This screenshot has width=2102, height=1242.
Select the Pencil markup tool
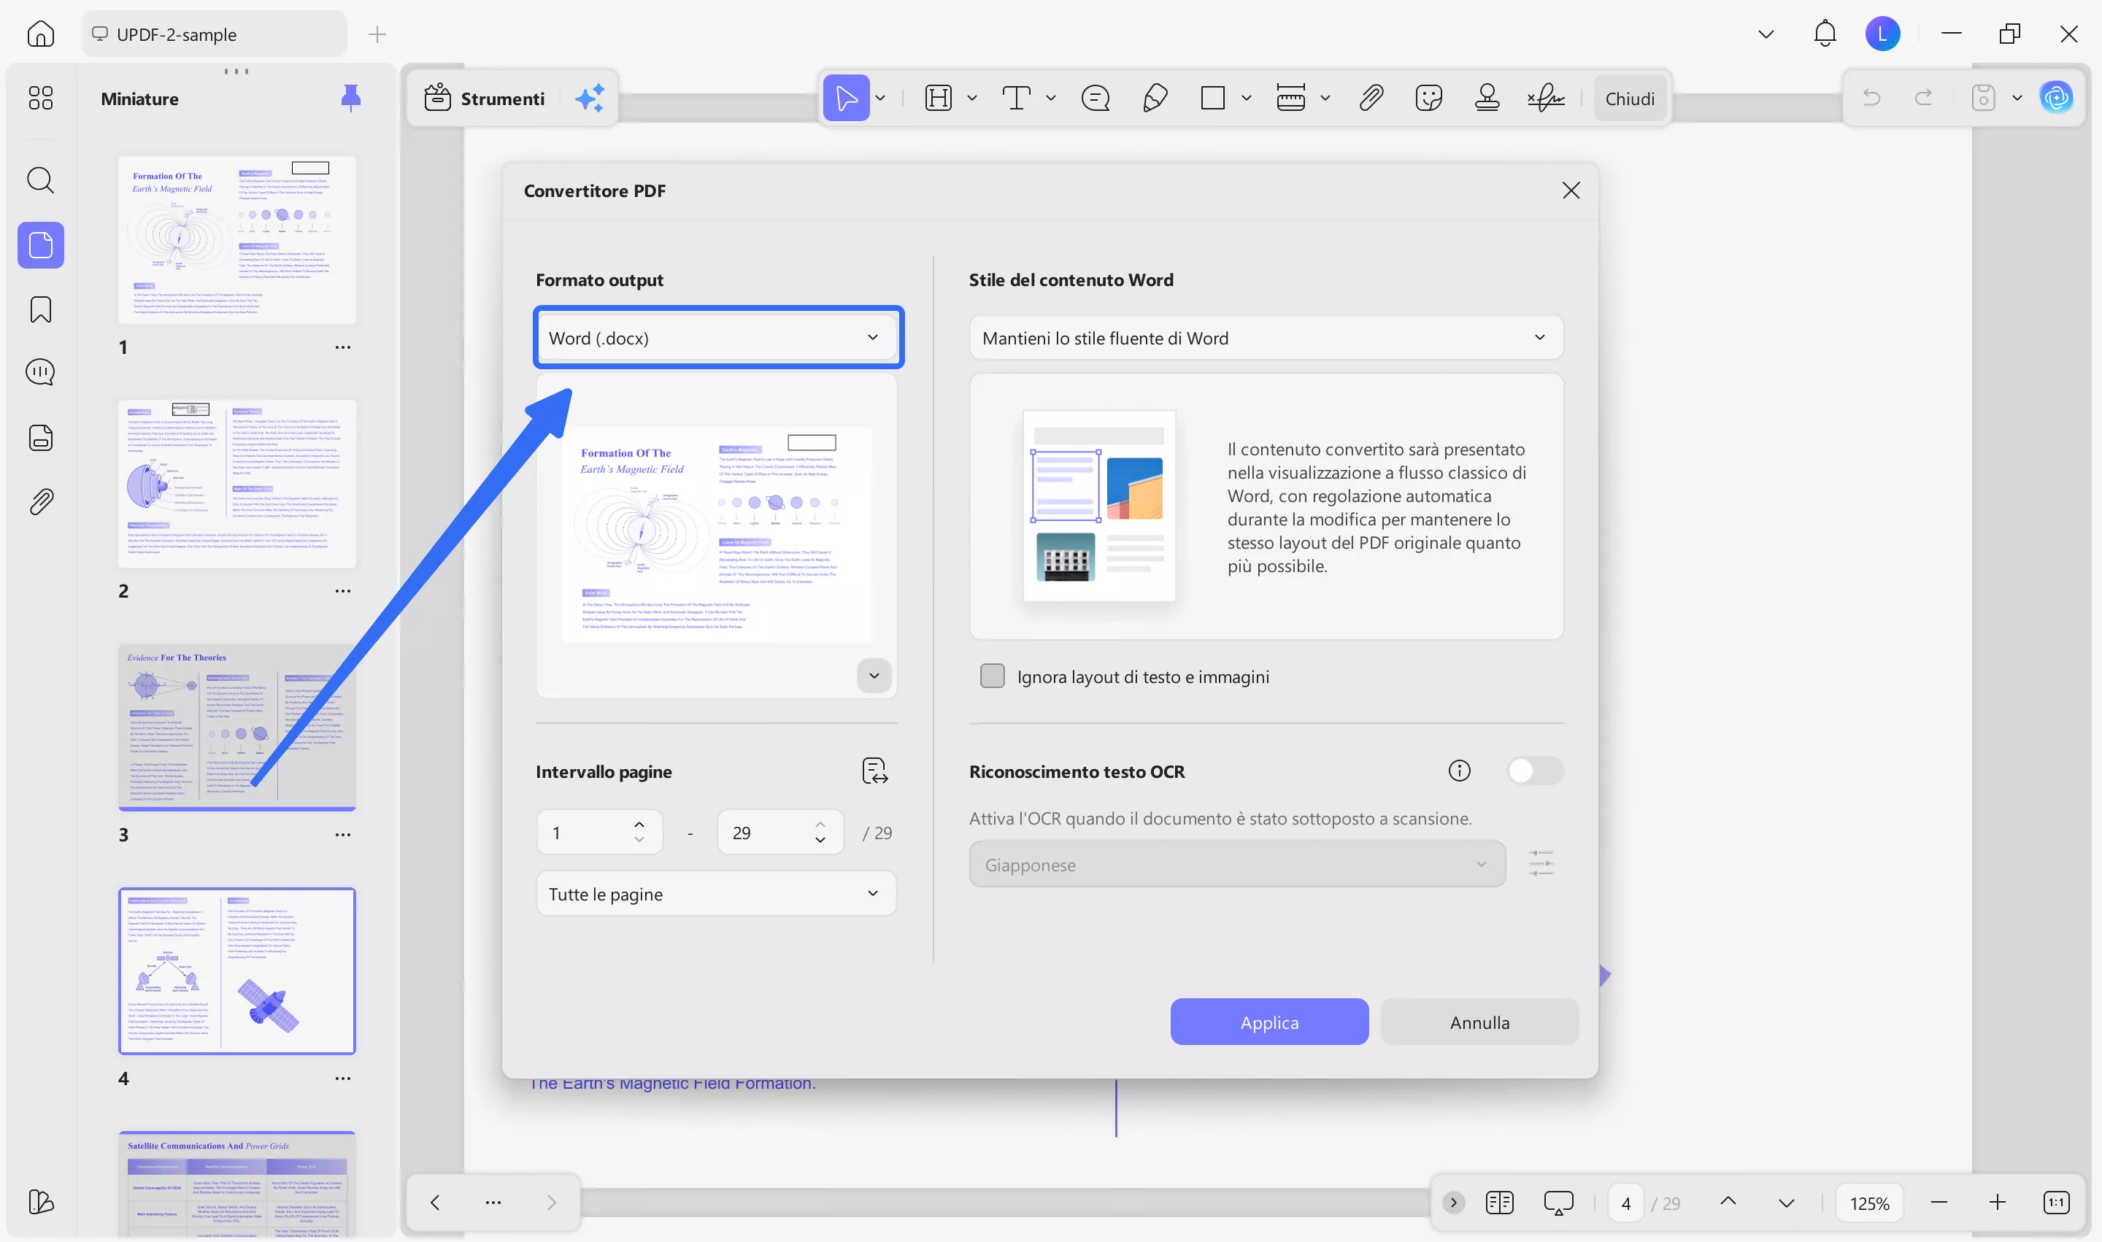coord(1155,98)
